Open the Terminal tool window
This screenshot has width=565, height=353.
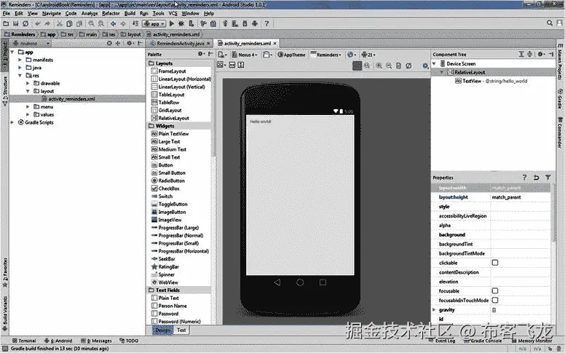pos(24,341)
